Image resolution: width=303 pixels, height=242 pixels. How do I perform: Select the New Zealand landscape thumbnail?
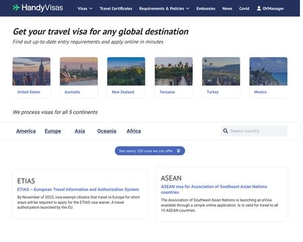click(x=126, y=71)
